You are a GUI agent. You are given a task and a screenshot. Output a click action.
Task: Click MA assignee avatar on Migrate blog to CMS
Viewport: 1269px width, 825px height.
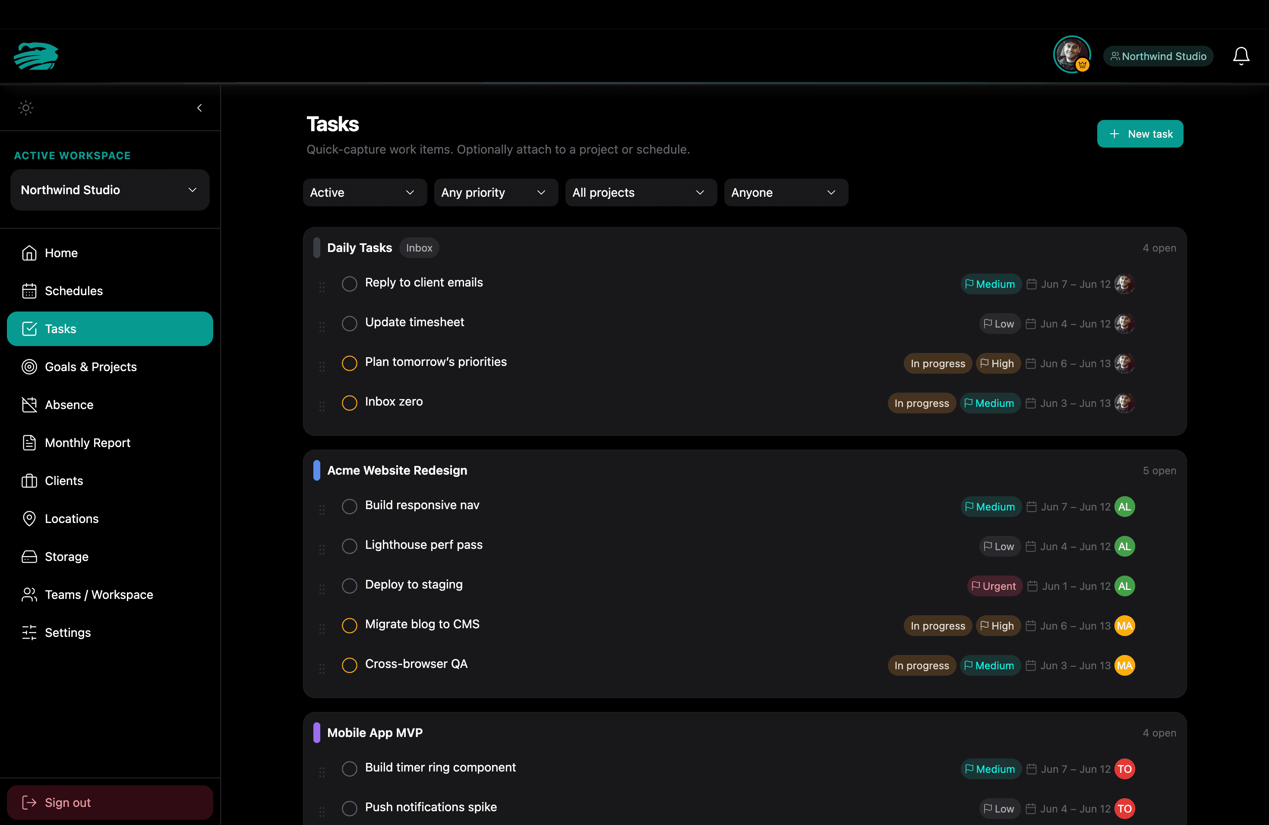coord(1124,626)
